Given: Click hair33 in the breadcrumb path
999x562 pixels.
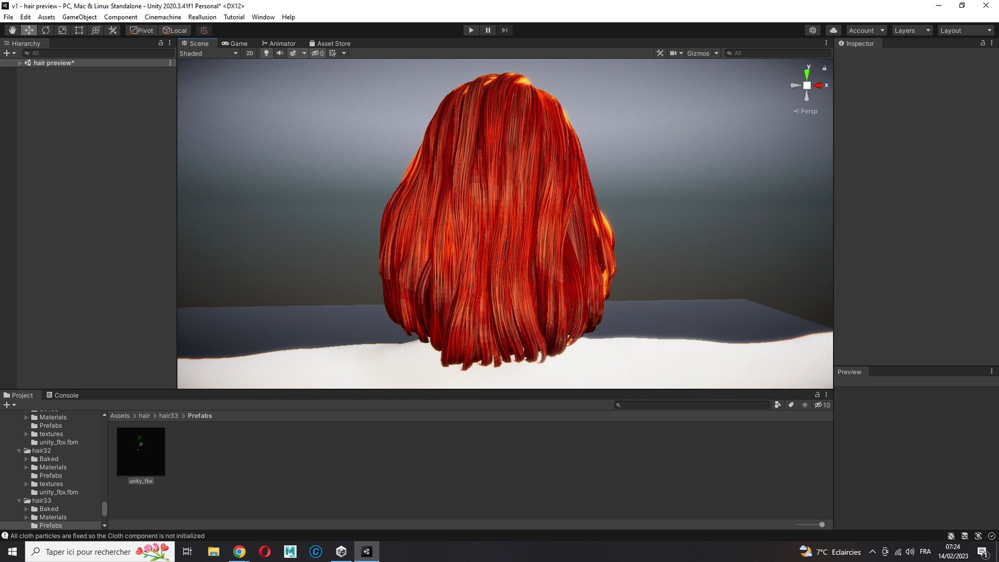Looking at the screenshot, I should 169,416.
